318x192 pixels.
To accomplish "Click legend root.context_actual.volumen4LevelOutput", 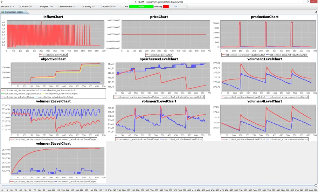I will tap(287, 139).
